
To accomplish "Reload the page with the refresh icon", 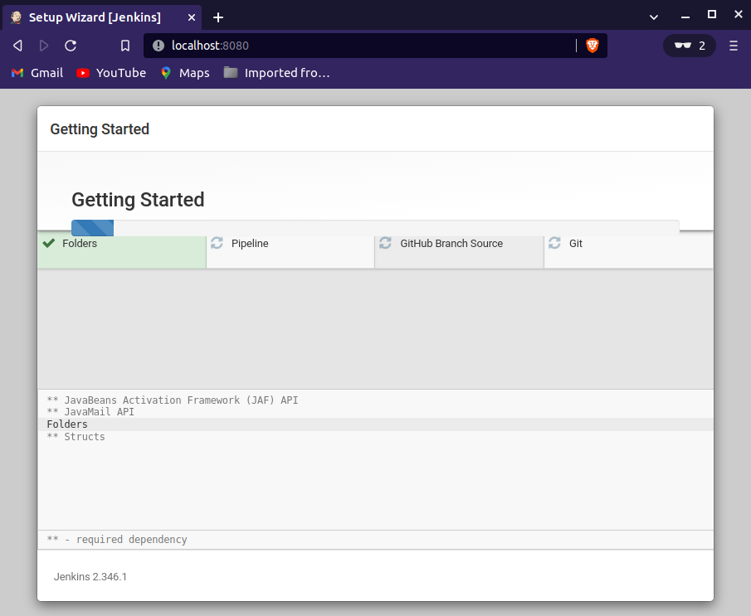I will (71, 46).
